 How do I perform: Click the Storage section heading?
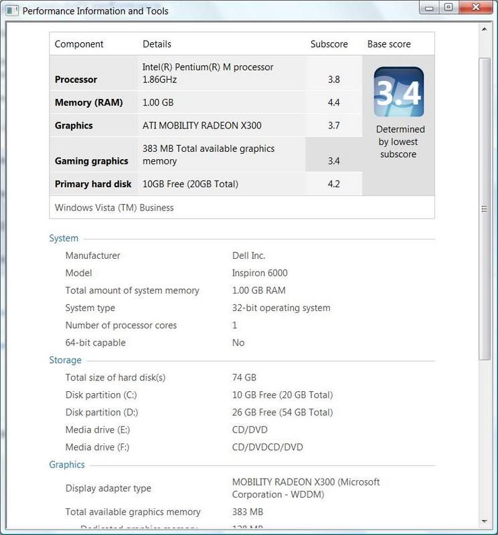point(65,360)
